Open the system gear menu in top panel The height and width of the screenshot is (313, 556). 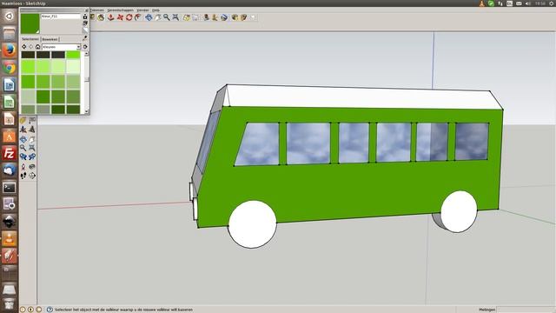552,3
